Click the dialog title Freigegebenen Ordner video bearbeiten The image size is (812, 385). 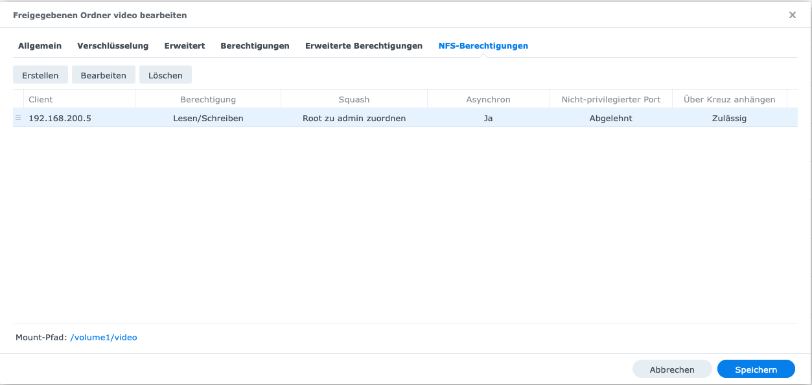point(100,15)
